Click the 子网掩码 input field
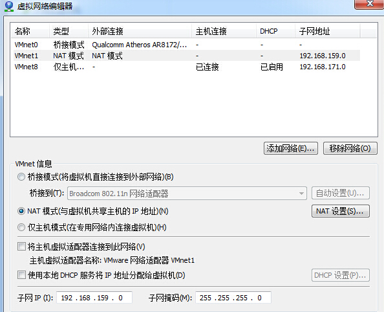Viewport: 384px width, 312px height. click(233, 298)
